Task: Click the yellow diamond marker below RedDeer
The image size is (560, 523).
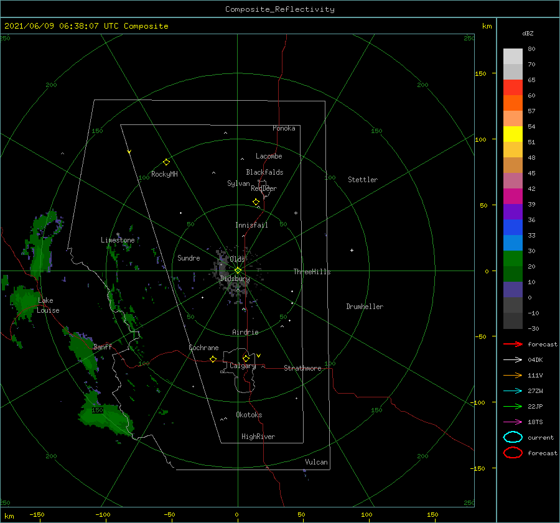Action: (256, 202)
